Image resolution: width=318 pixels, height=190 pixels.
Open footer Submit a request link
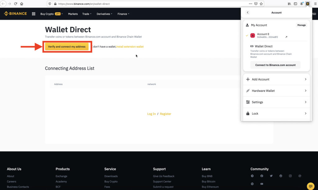coord(163,187)
